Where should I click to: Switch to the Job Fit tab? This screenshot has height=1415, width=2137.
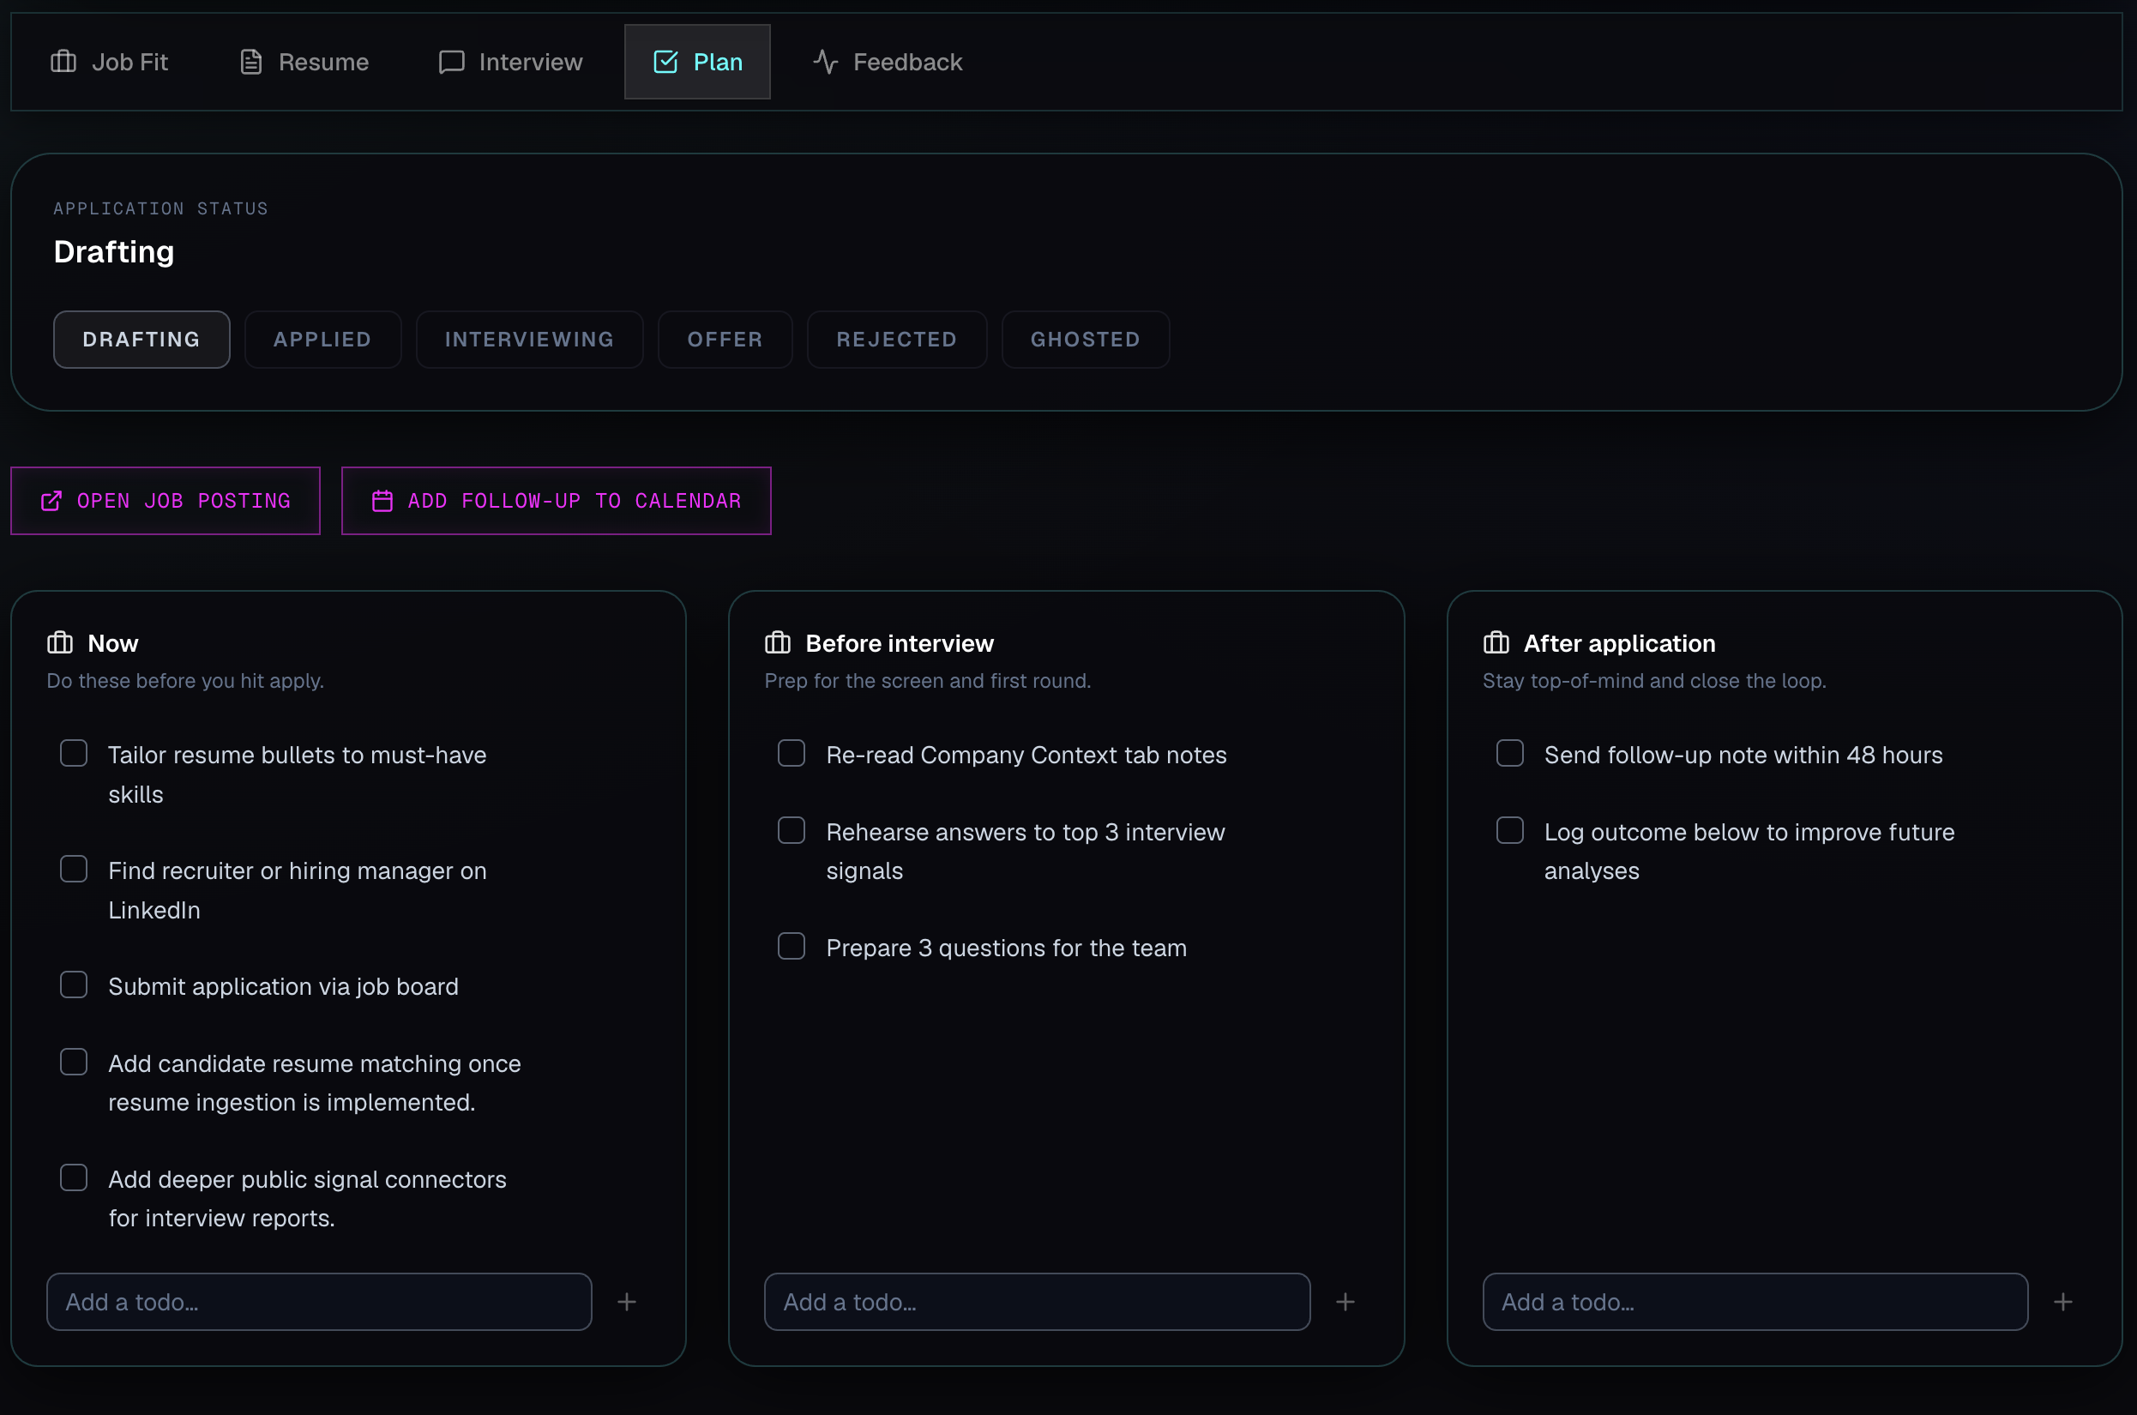click(x=109, y=62)
